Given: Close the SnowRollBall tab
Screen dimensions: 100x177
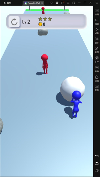Looking at the screenshot, I should [42, 3].
